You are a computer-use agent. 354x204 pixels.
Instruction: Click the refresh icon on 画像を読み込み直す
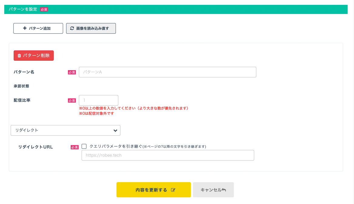72,29
